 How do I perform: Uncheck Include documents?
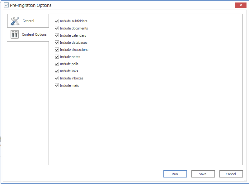tap(57, 28)
